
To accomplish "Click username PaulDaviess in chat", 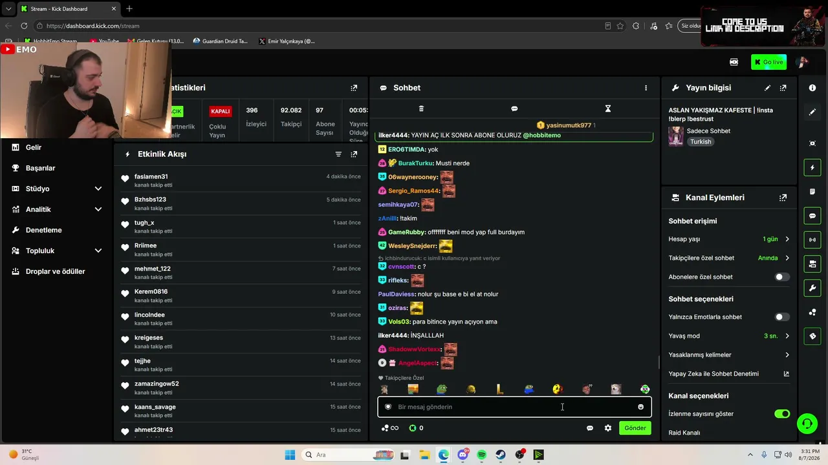I will (397, 294).
